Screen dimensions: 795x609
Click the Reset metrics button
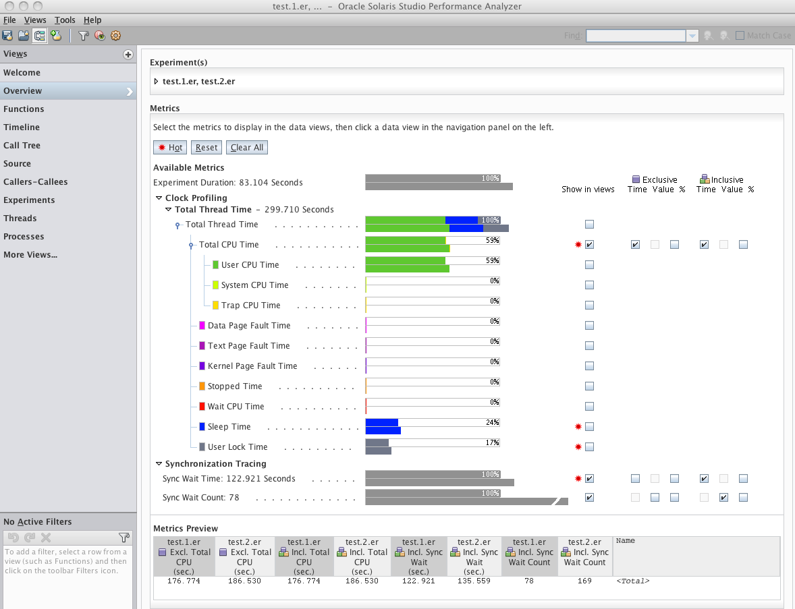pyautogui.click(x=207, y=148)
